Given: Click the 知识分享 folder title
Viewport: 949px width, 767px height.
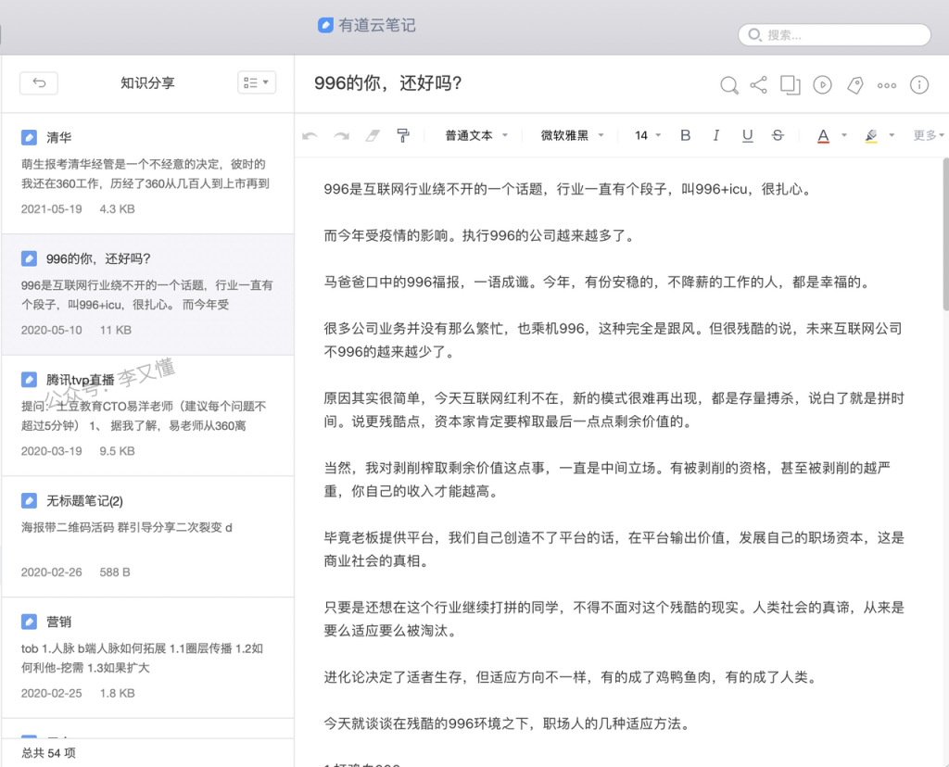Looking at the screenshot, I should [x=147, y=82].
